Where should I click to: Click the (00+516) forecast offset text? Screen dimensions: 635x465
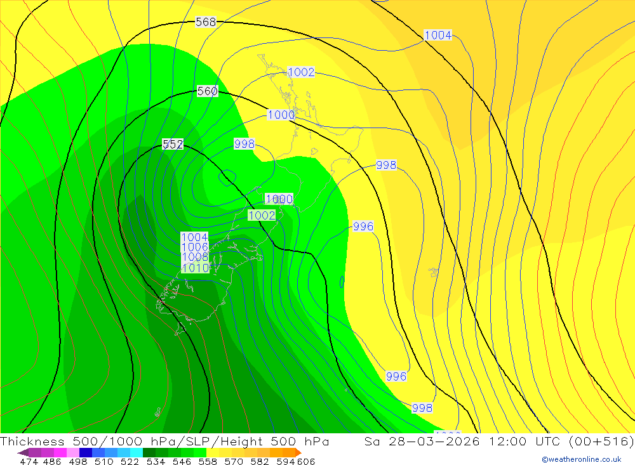pos(601,441)
